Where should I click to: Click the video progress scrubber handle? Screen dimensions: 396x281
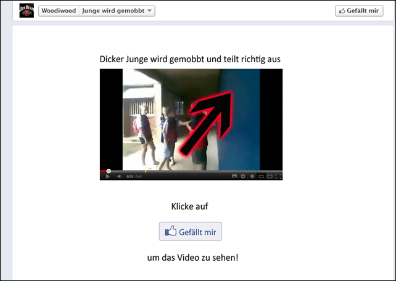click(x=109, y=171)
